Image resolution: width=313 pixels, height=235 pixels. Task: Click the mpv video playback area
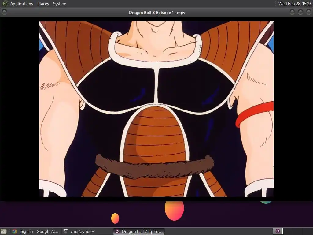(x=156, y=109)
